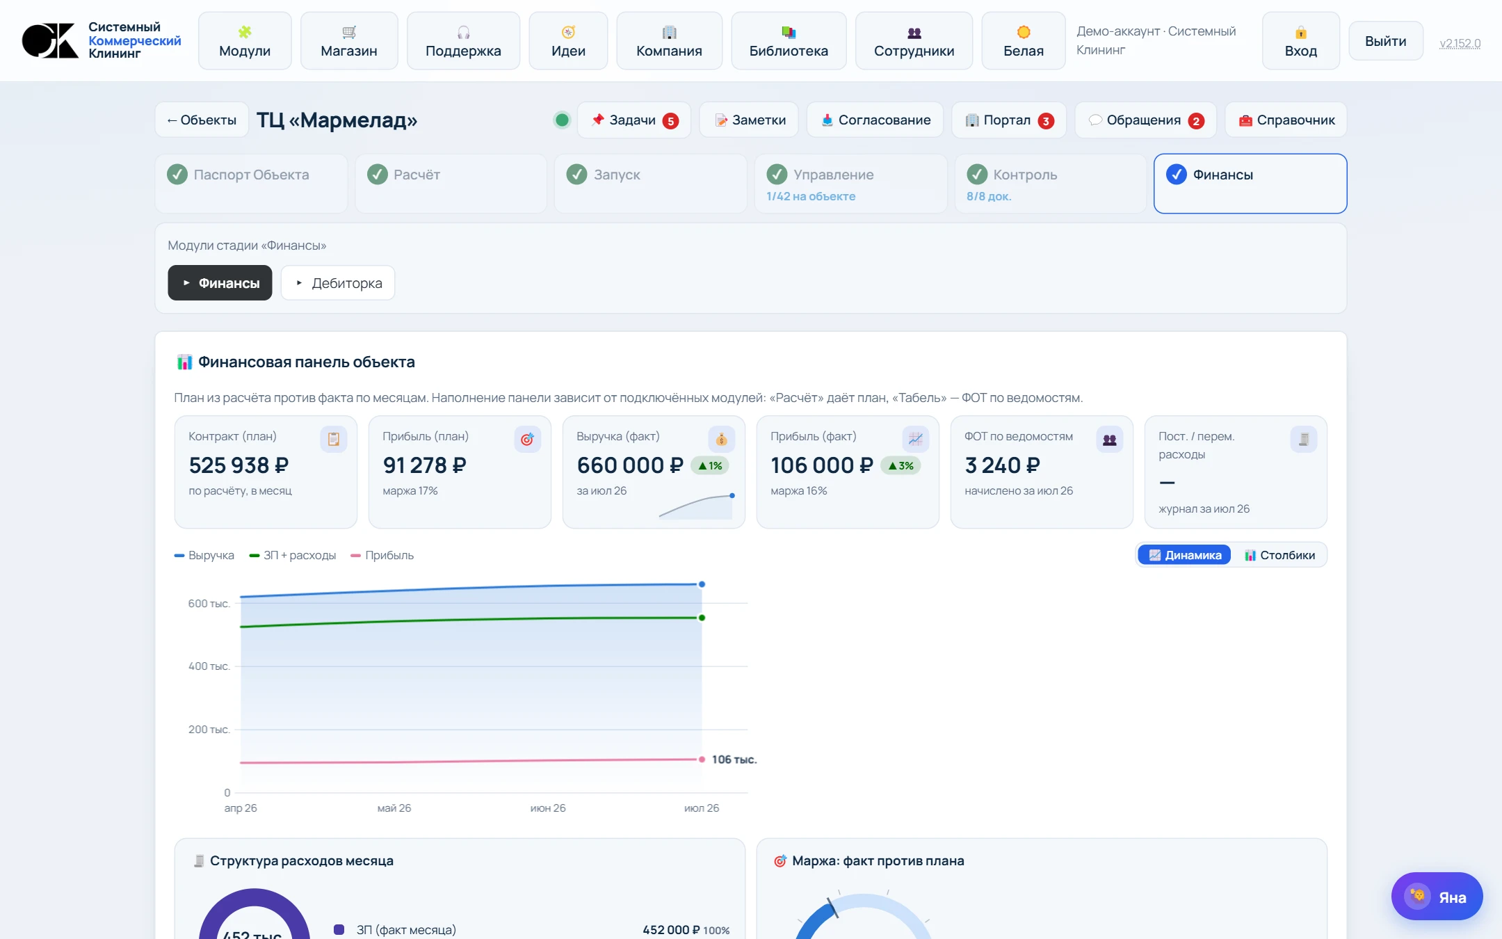Click the Прибыль (факт) chart icon

click(916, 439)
